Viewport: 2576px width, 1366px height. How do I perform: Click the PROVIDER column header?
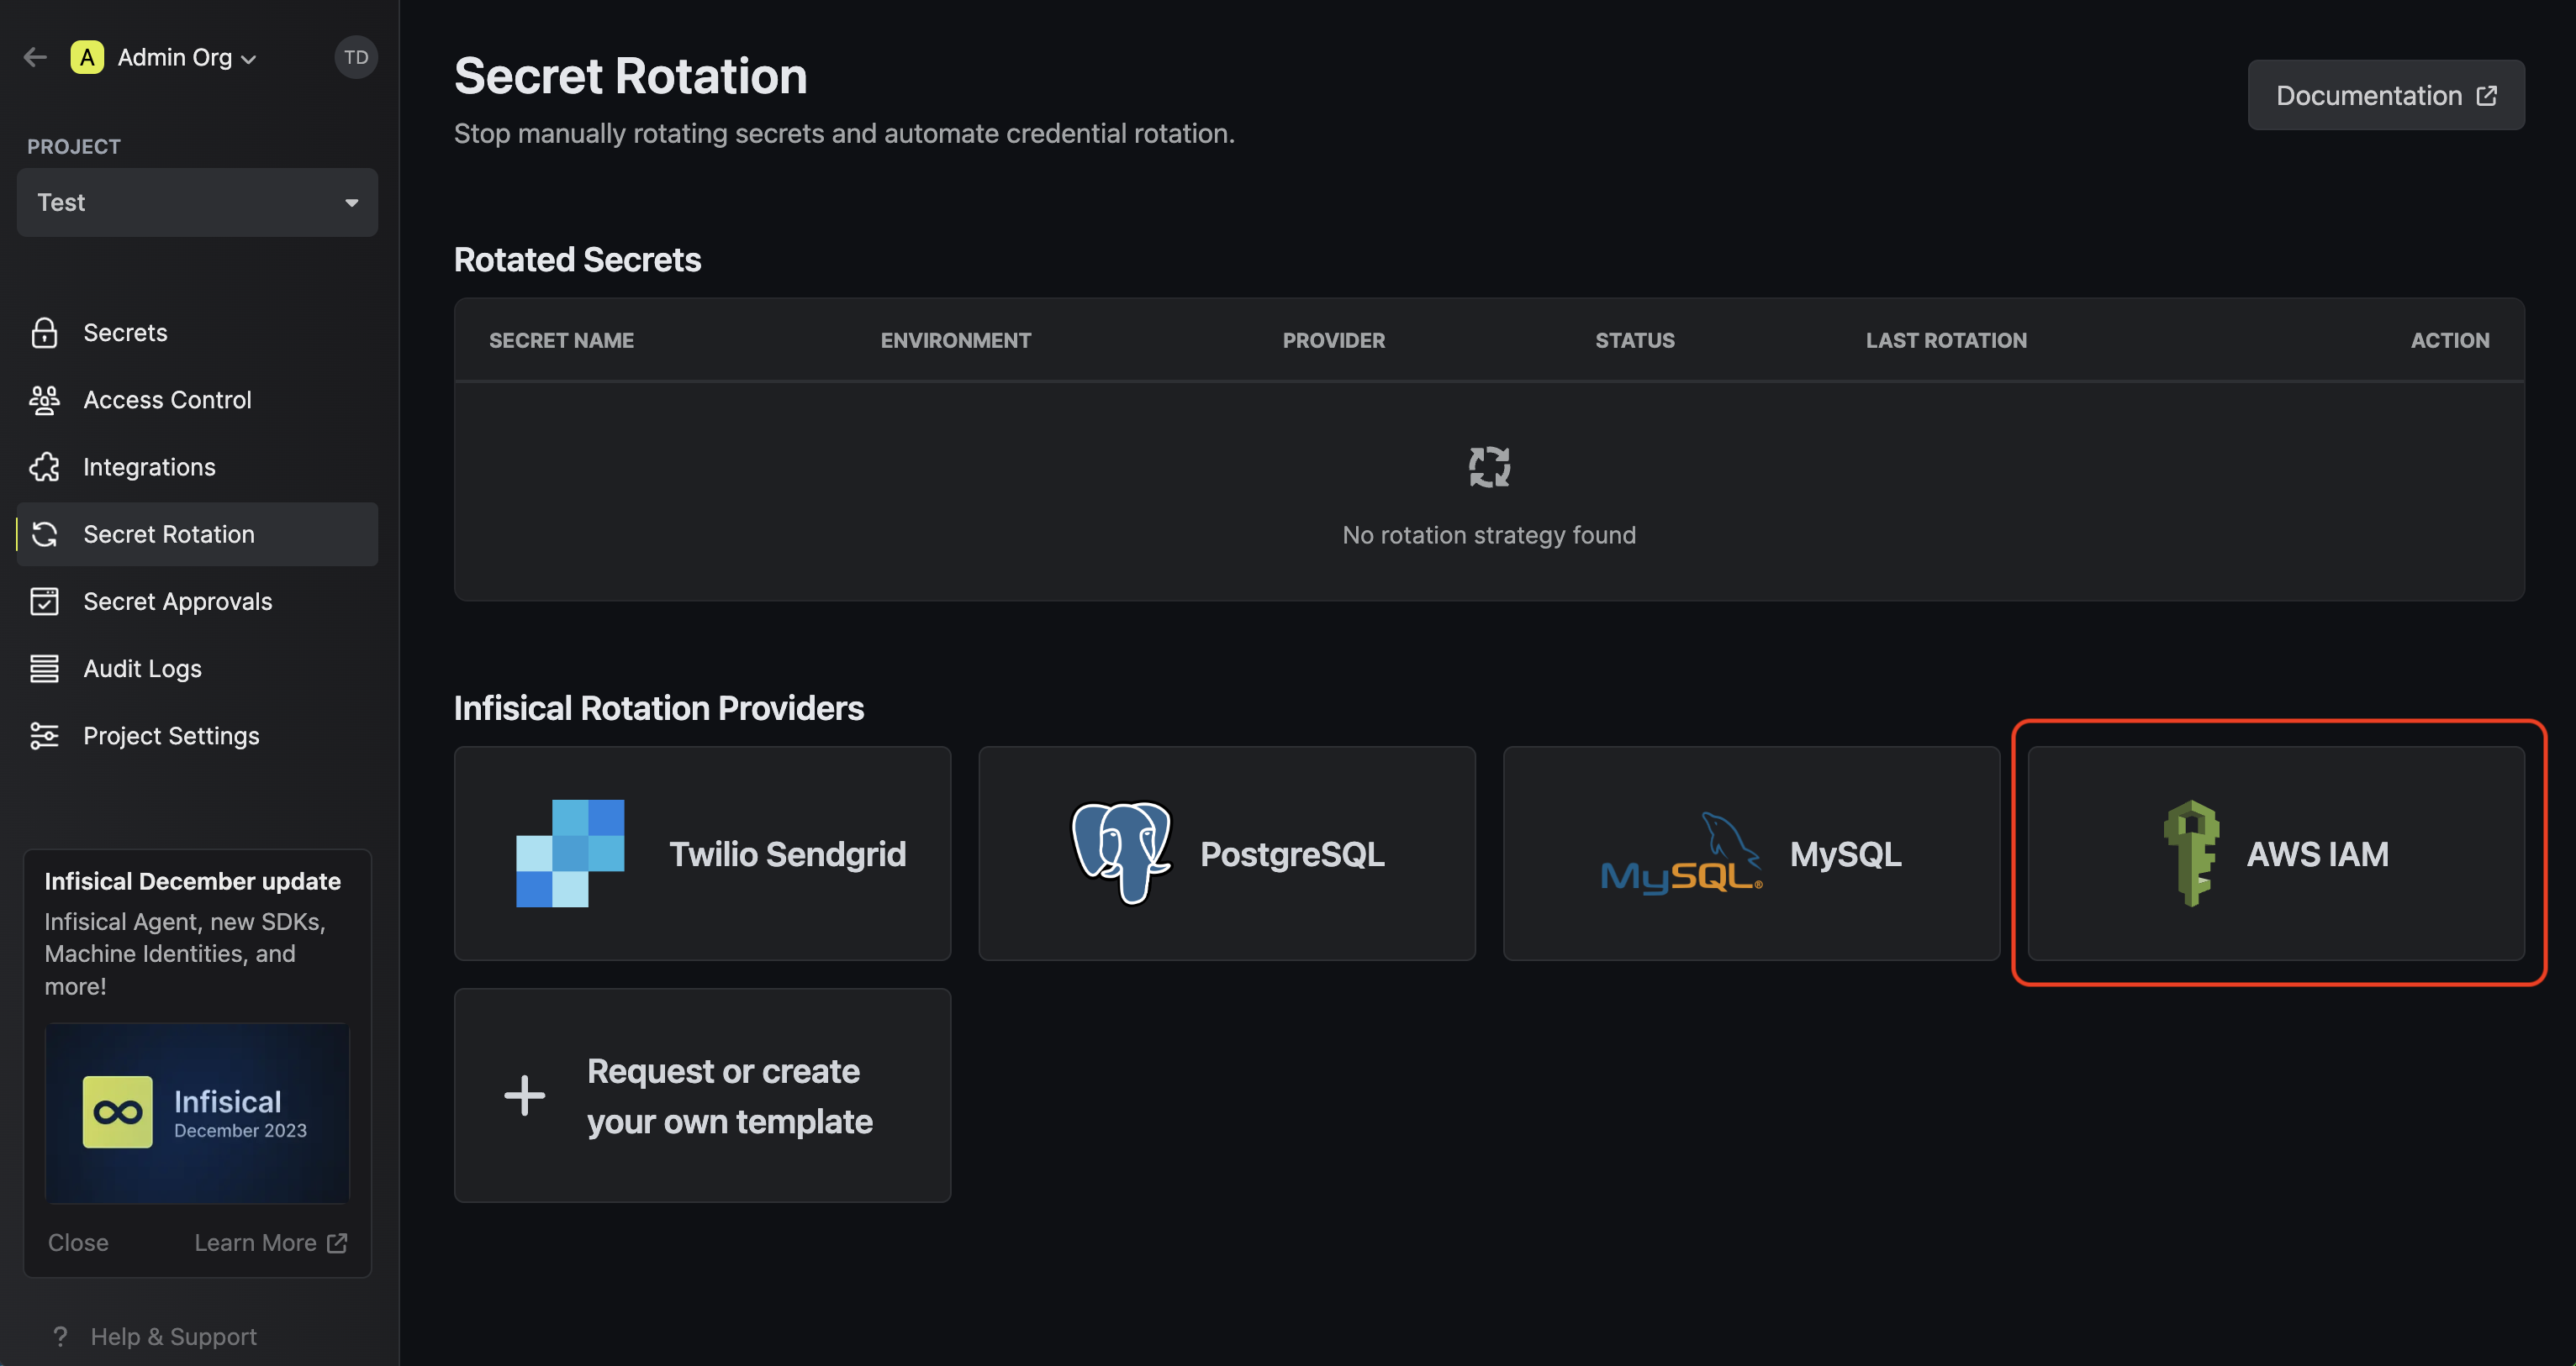[1333, 339]
